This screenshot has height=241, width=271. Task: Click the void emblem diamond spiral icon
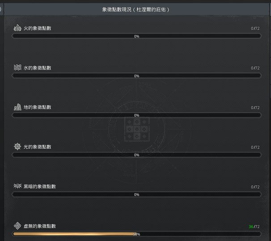point(17,226)
